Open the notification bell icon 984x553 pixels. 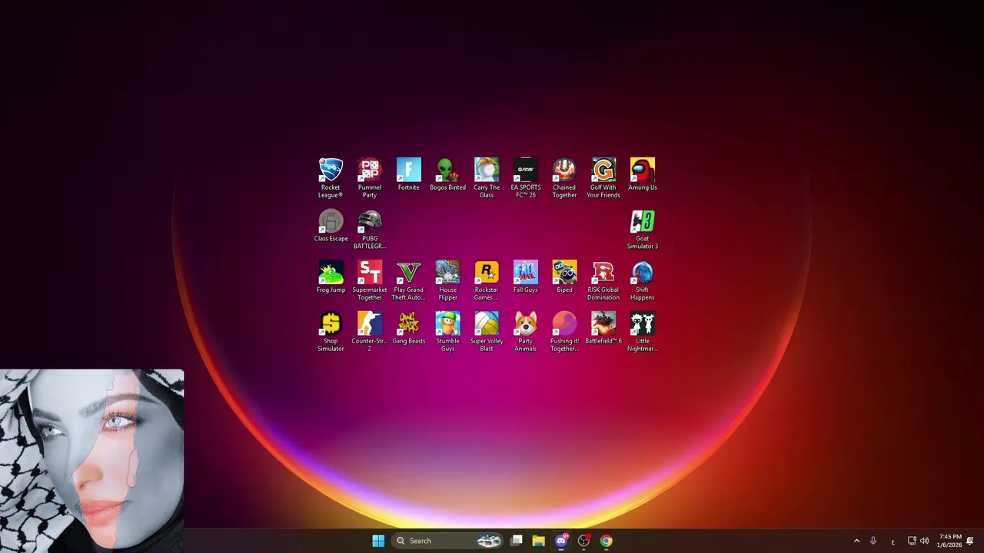point(970,541)
